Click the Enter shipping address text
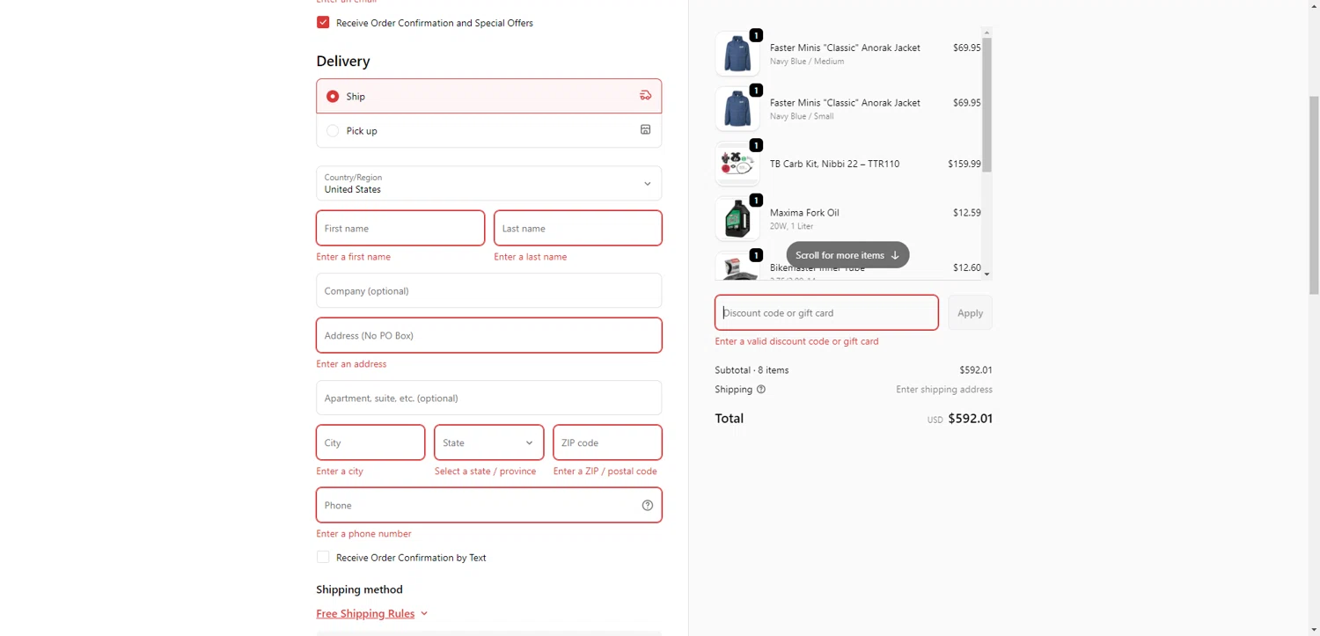 [x=944, y=389]
